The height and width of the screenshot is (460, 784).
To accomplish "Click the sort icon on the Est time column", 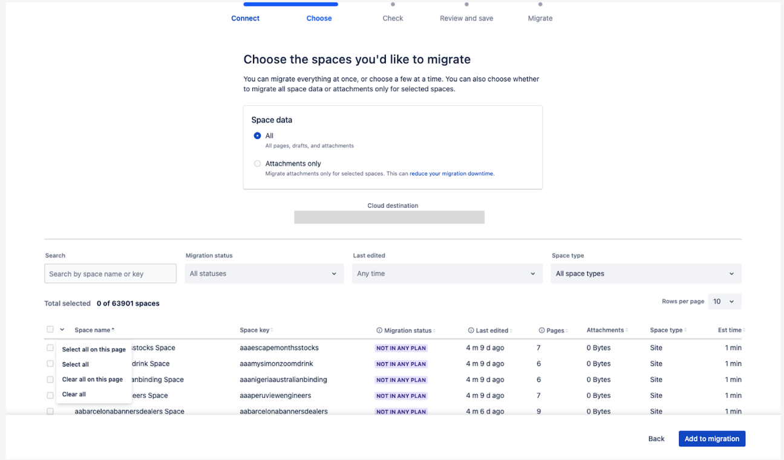I will click(744, 330).
